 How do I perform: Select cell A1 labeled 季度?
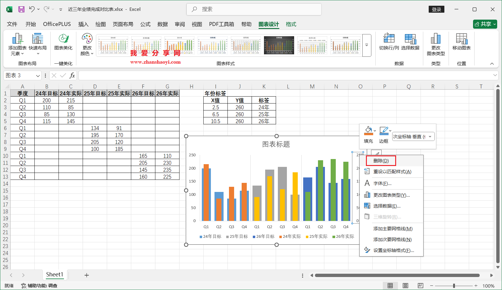tap(23, 93)
